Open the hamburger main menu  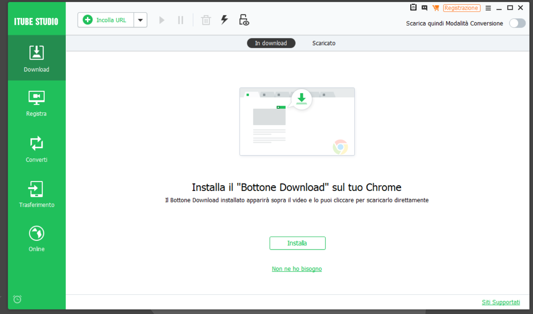pos(488,8)
